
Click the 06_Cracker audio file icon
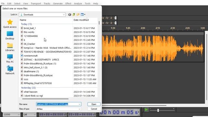(x=22, y=44)
